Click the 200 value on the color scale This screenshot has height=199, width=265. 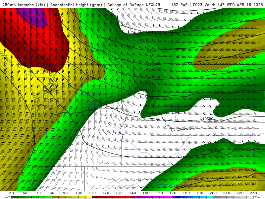[213, 193]
